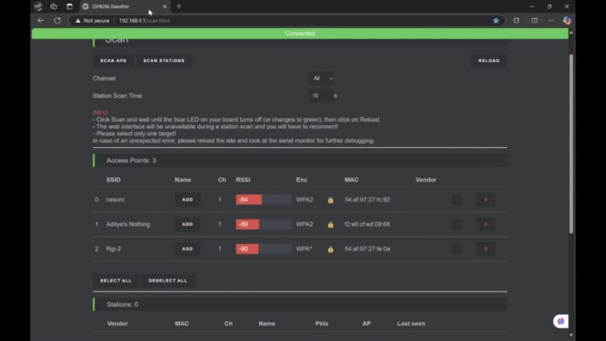Add Rgi-2 network name
Image resolution: width=606 pixels, height=341 pixels.
tap(187, 249)
